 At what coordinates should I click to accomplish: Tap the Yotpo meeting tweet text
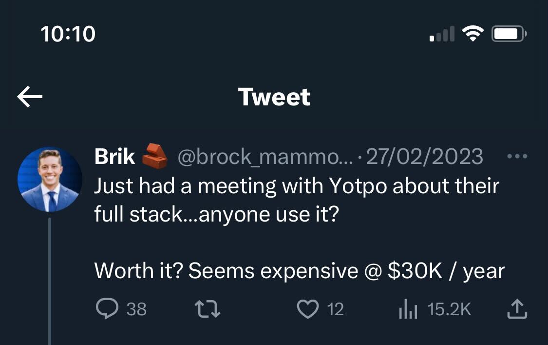[297, 200]
